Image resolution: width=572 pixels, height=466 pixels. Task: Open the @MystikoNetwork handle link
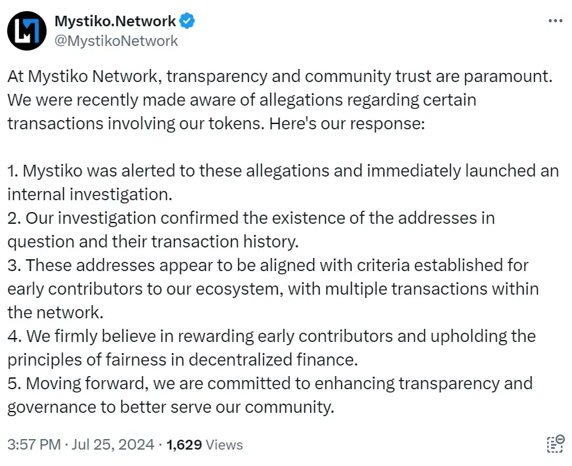click(x=117, y=41)
